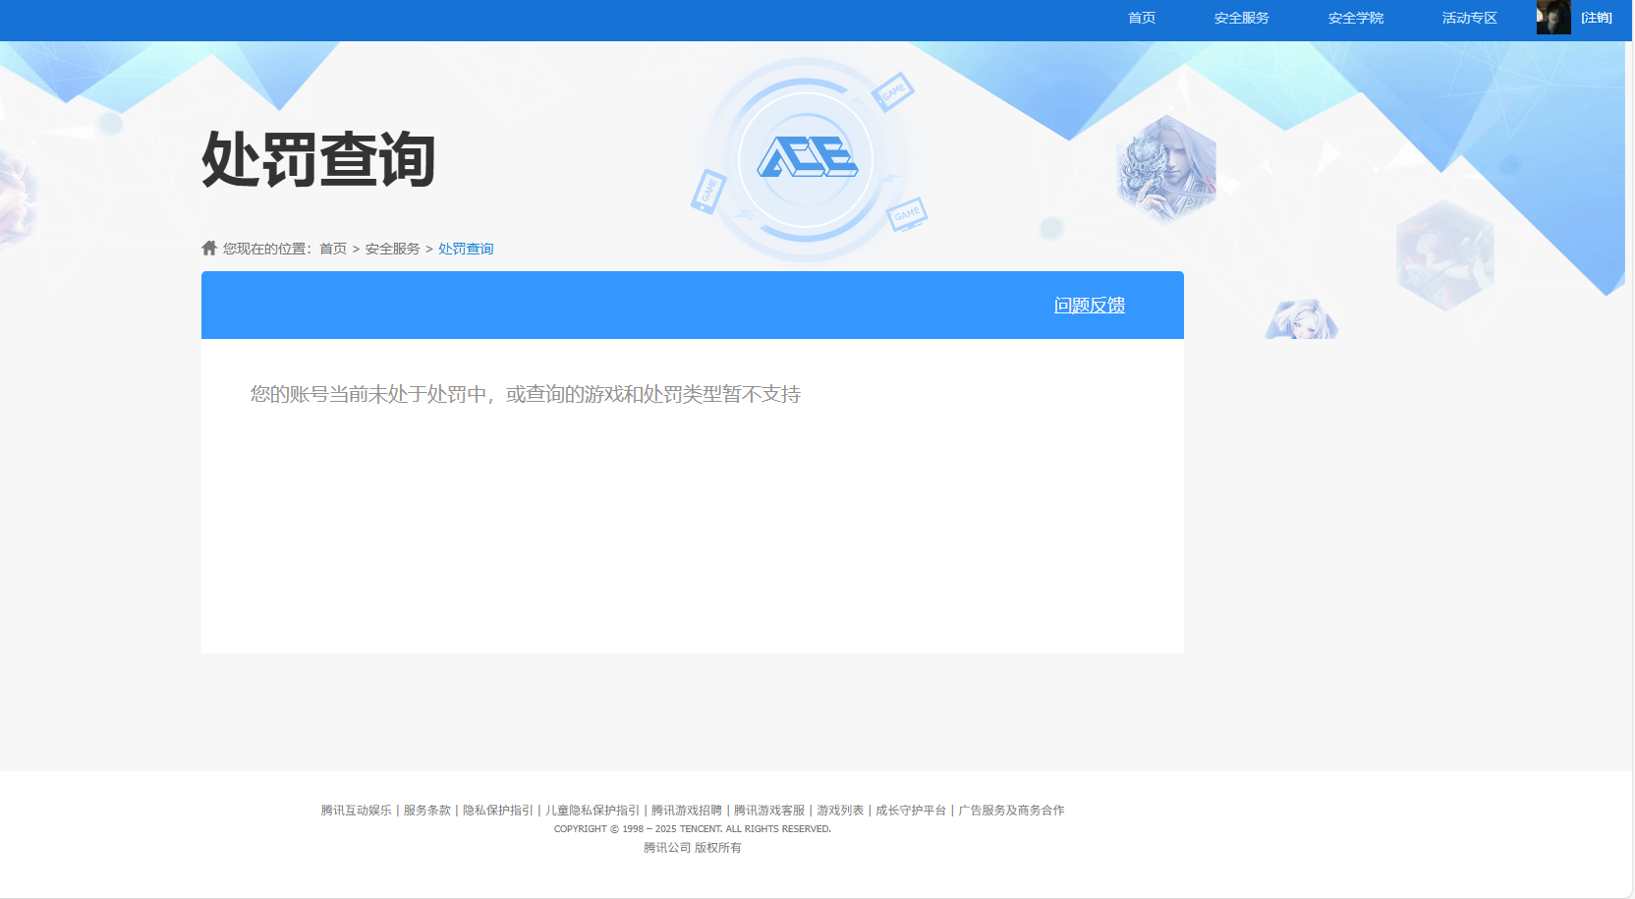Click the home icon in the breadcrumb
Image resolution: width=1635 pixels, height=899 pixels.
(x=208, y=248)
